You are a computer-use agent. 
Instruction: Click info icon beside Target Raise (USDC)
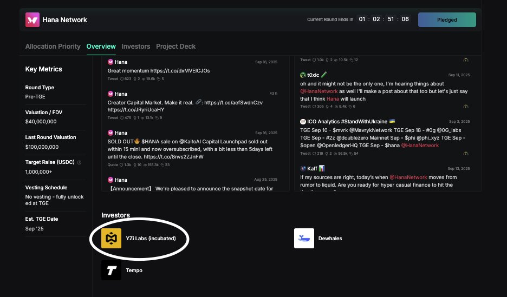click(x=79, y=162)
